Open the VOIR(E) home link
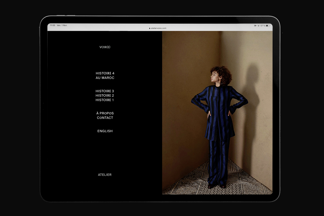This screenshot has height=216, width=324. [105, 47]
